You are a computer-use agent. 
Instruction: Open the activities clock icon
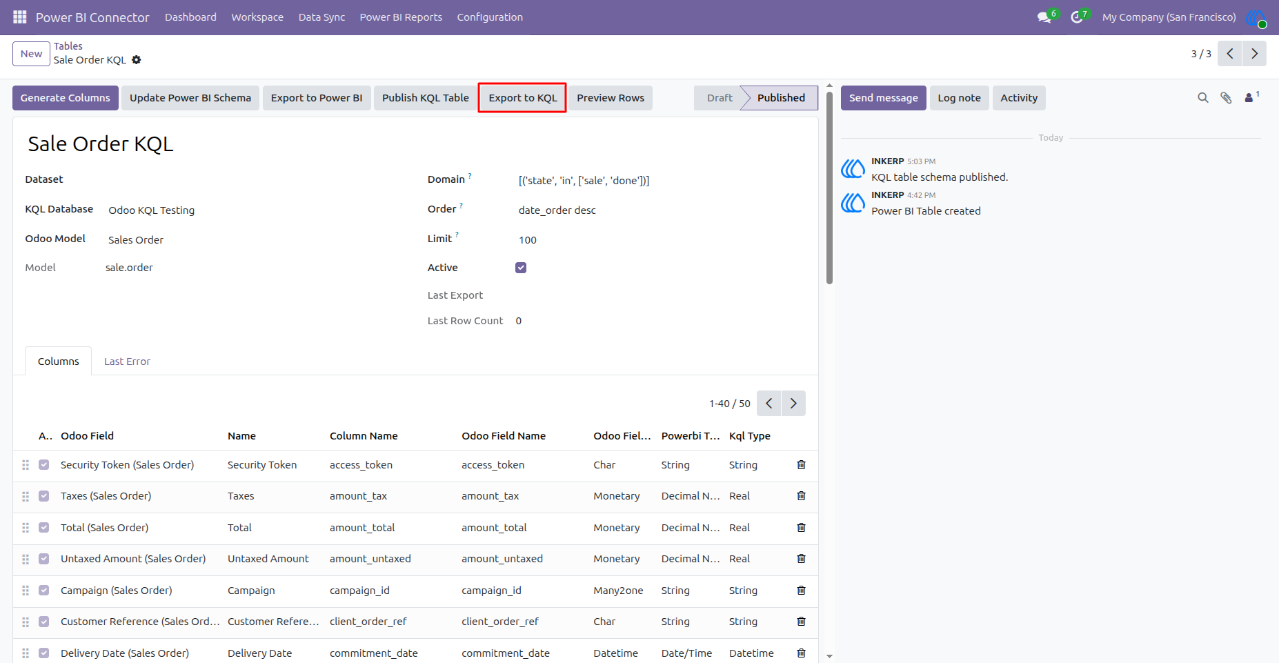[x=1077, y=17]
